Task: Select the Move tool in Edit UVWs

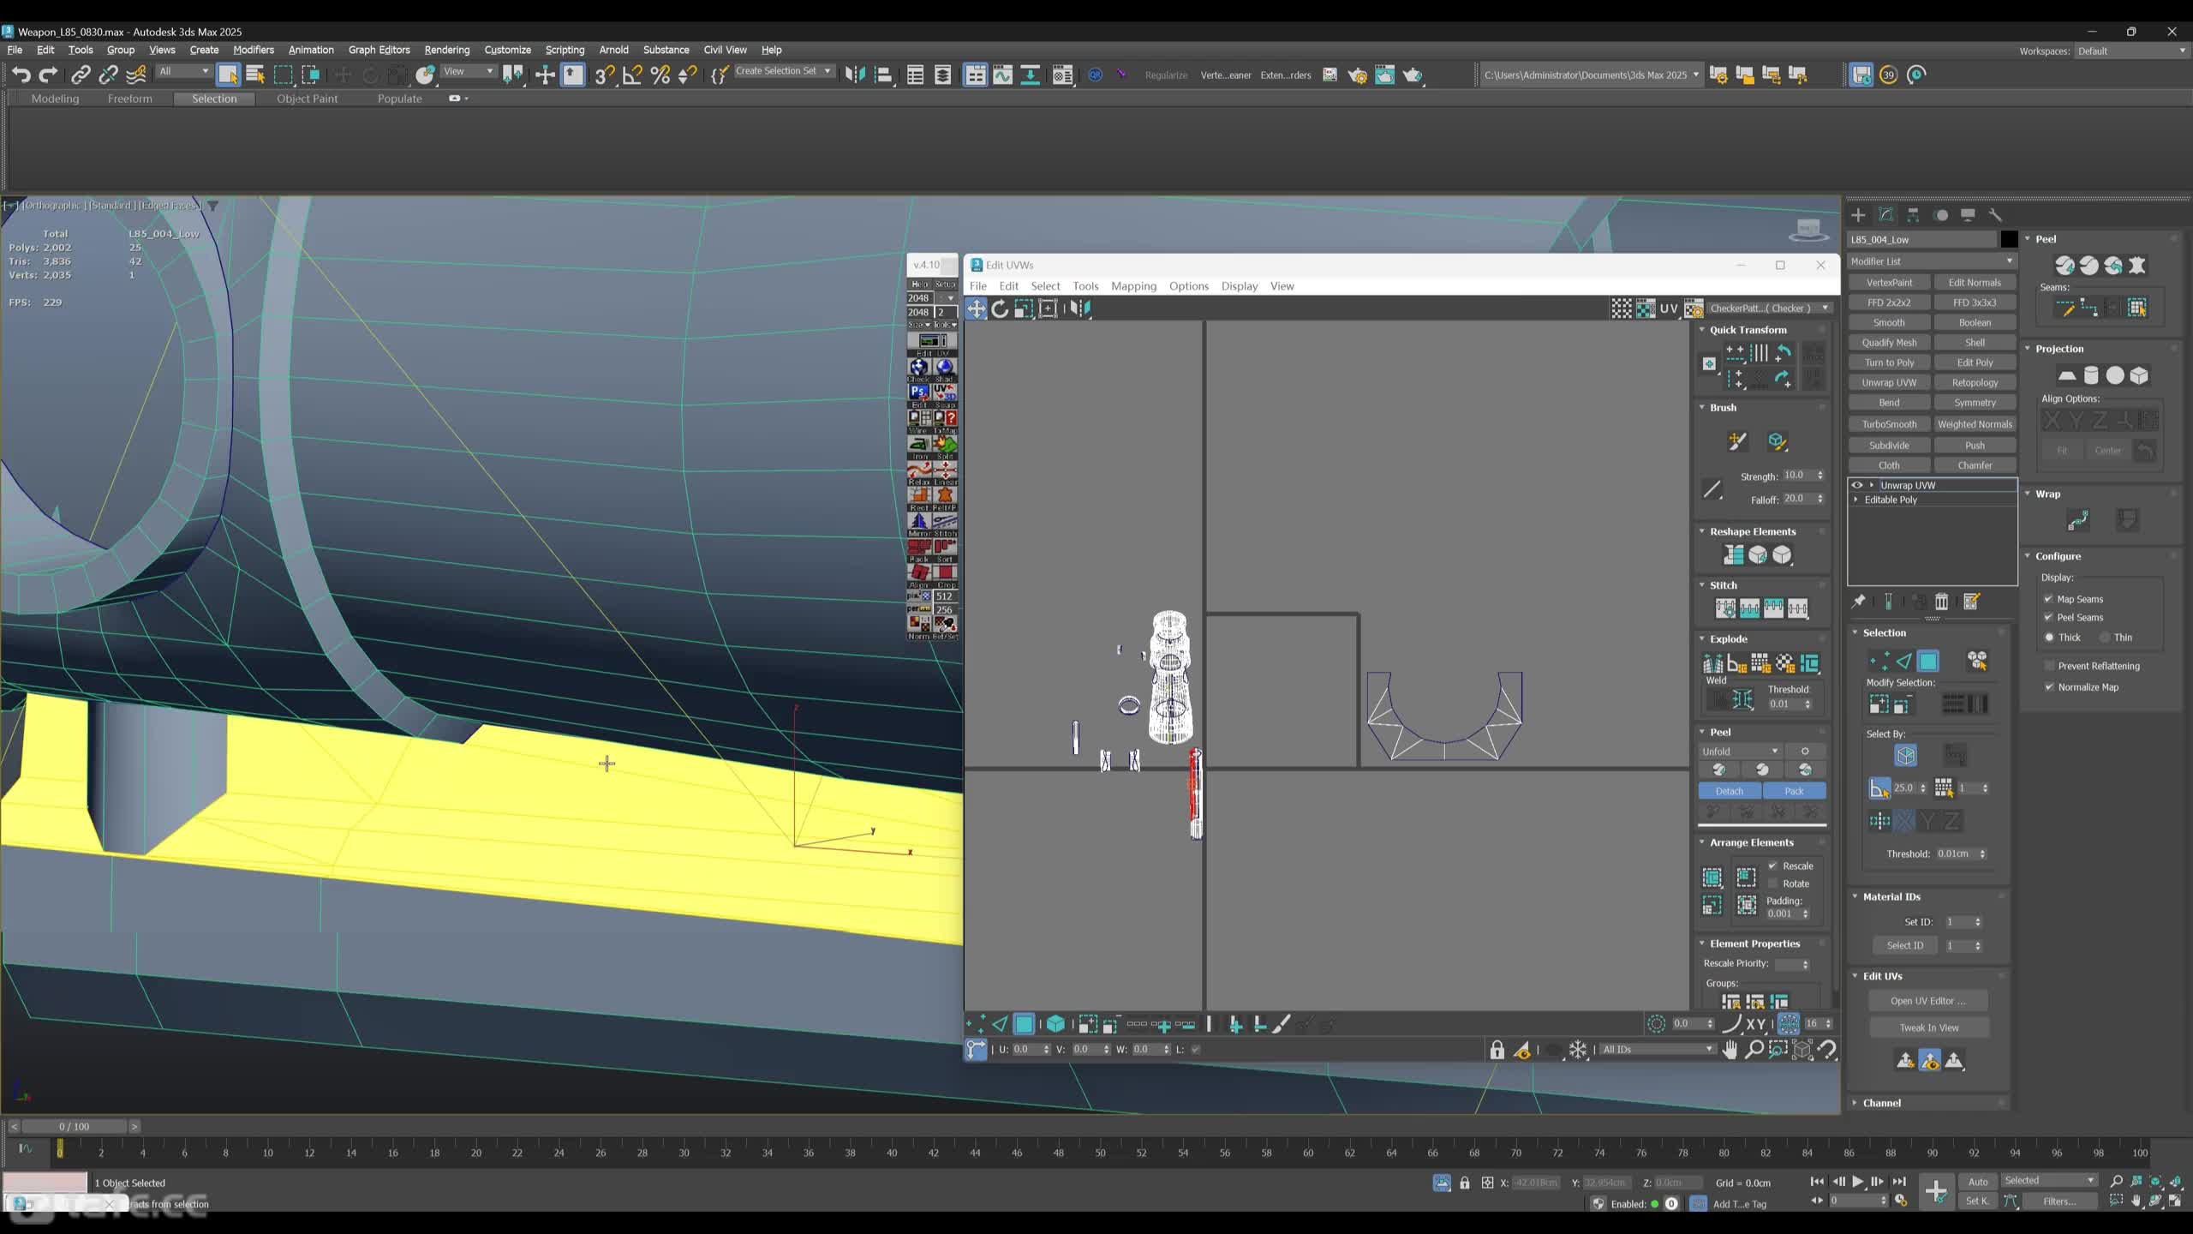Action: pyautogui.click(x=976, y=308)
